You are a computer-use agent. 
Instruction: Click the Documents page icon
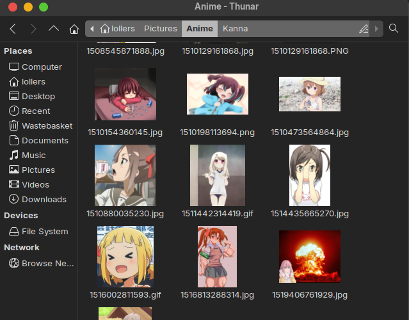[x=14, y=140]
